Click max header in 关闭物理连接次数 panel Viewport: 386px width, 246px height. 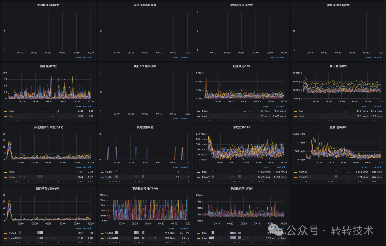pyautogui.click(x=79, y=57)
